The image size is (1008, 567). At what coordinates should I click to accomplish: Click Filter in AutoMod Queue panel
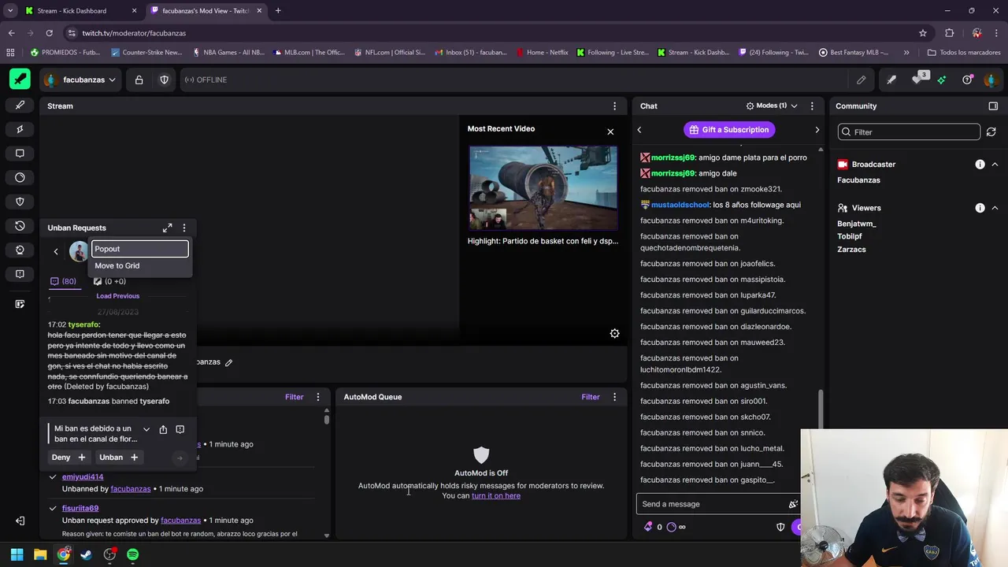pos(591,397)
